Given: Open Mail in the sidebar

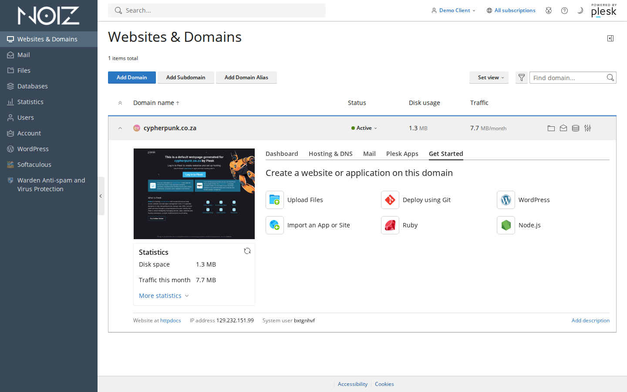Looking at the screenshot, I should point(49,55).
